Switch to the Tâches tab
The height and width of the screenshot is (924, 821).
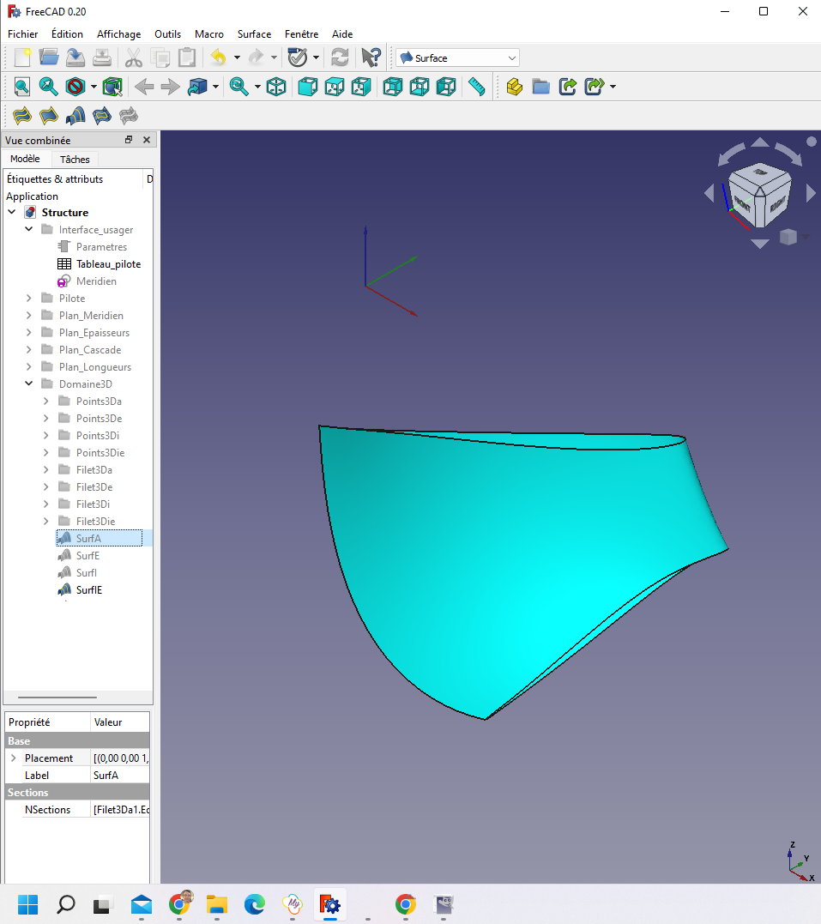75,159
